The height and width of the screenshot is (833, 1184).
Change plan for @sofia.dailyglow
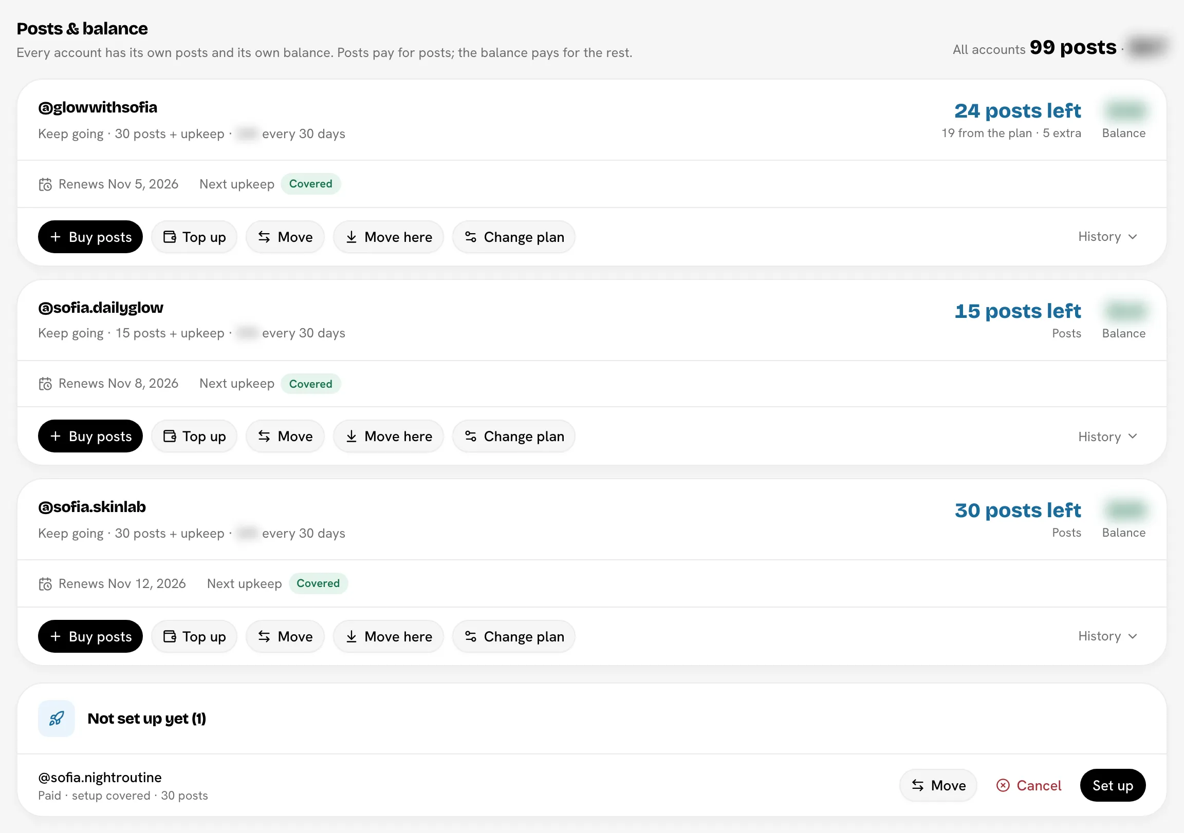click(x=514, y=436)
